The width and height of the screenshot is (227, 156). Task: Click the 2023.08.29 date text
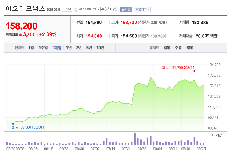coord(87,9)
